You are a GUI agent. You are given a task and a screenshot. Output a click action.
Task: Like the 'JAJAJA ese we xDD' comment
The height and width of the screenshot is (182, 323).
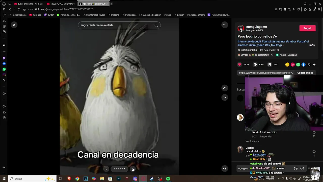314,132
